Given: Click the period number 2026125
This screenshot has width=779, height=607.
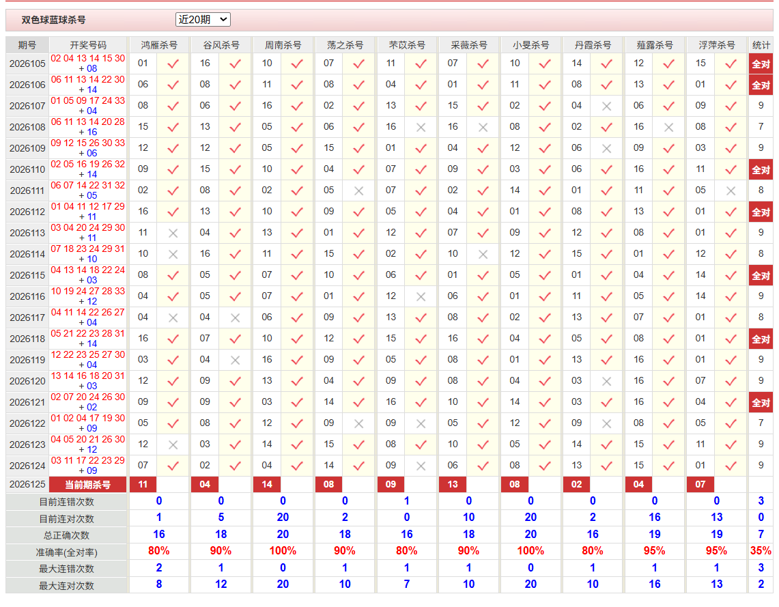Looking at the screenshot, I should pos(27,484).
